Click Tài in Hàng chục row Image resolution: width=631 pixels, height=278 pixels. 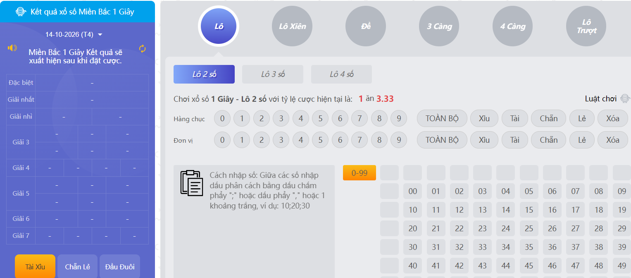[x=515, y=118]
